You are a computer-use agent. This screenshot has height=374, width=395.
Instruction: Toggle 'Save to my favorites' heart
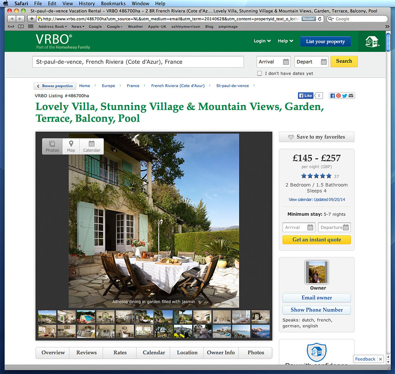pos(316,137)
